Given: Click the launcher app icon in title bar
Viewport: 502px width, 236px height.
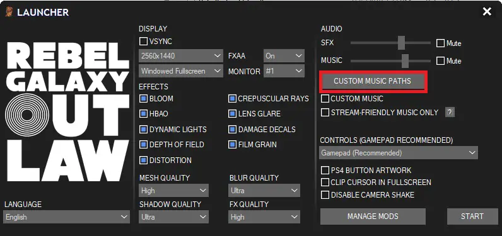Looking at the screenshot, I should [x=9, y=13].
